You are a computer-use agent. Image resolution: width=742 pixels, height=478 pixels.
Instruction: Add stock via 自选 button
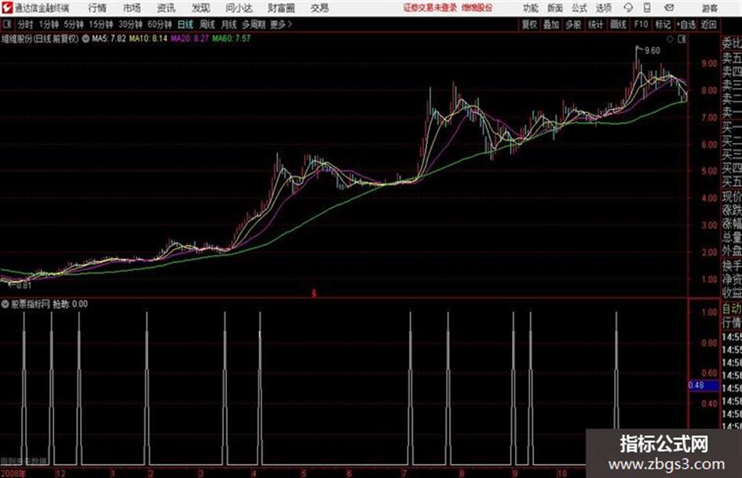pyautogui.click(x=686, y=24)
